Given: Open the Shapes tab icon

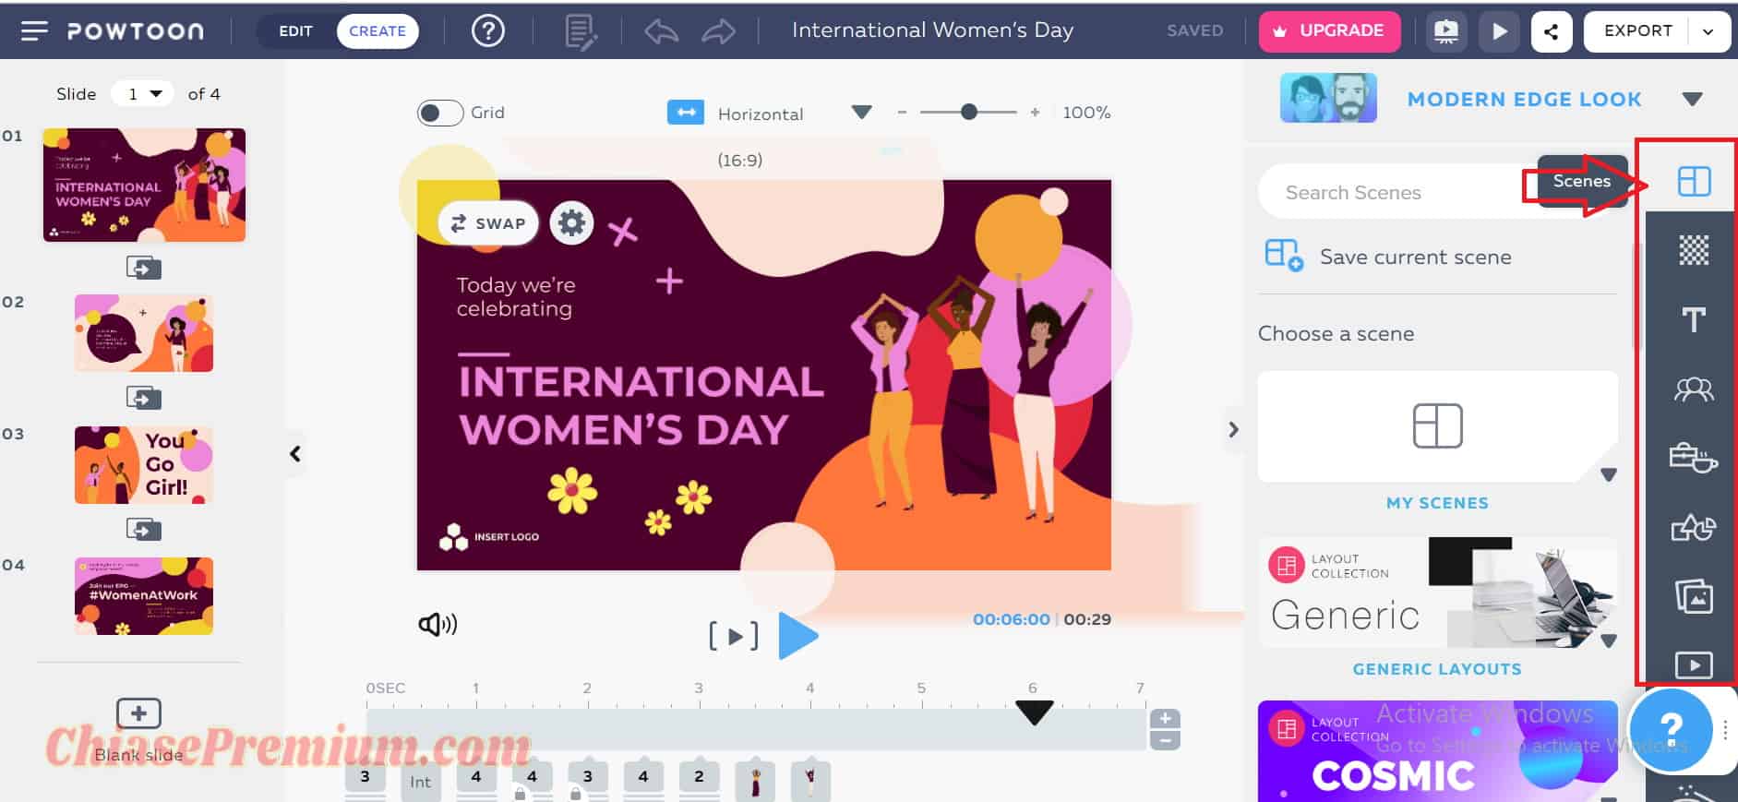Looking at the screenshot, I should coord(1694,527).
